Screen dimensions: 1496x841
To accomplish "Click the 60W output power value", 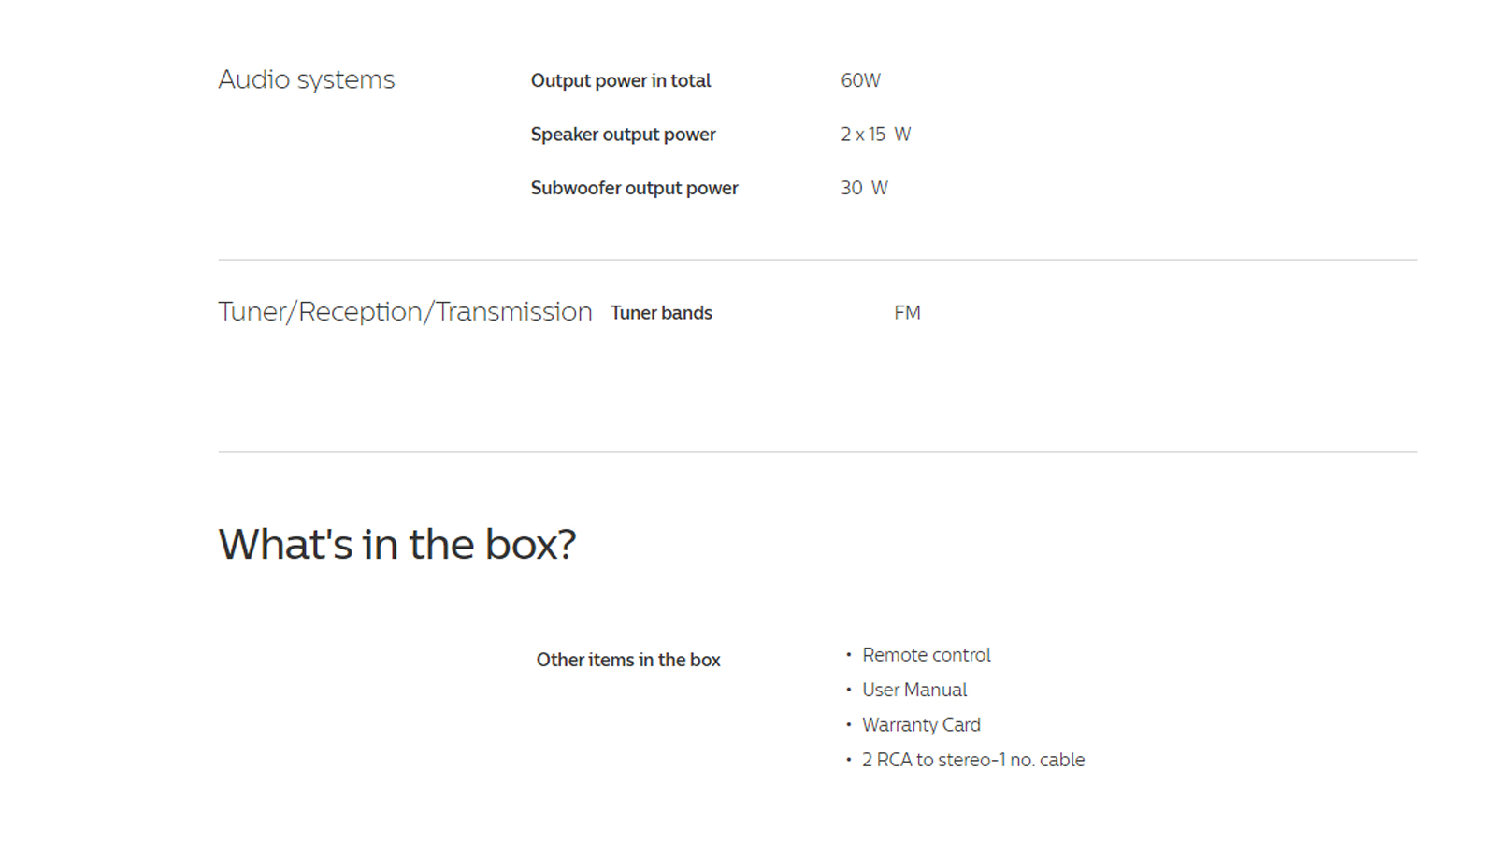I will coord(860,81).
